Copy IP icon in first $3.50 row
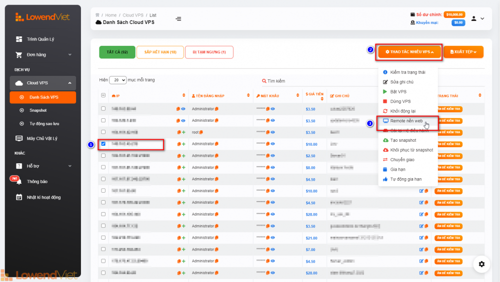This screenshot has width=500, height=282. (178, 109)
